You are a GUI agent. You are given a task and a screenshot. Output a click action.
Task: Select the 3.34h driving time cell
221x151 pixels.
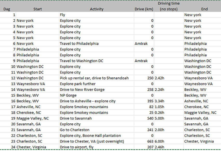[x=169, y=101]
